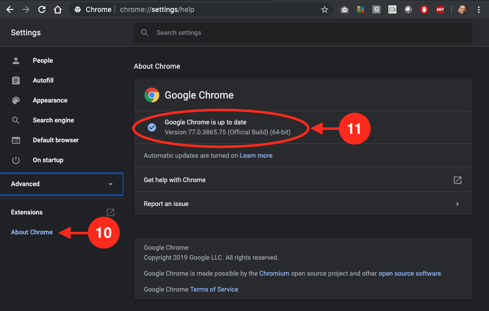The width and height of the screenshot is (489, 311).
Task: Open Search engine settings
Action: (x=53, y=120)
